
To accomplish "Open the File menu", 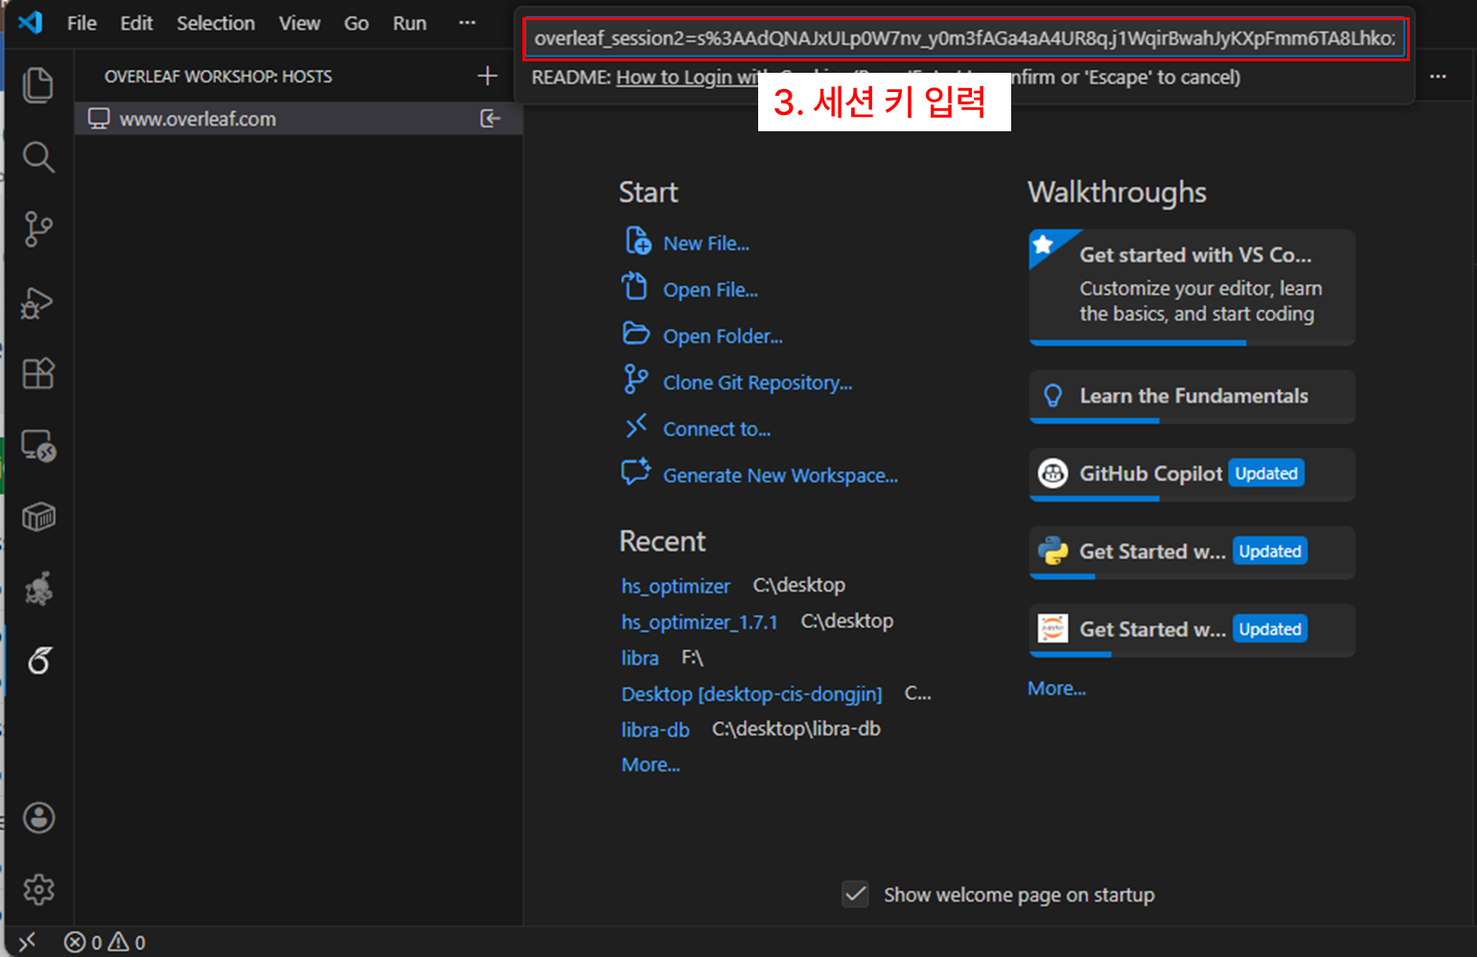I will tap(81, 23).
